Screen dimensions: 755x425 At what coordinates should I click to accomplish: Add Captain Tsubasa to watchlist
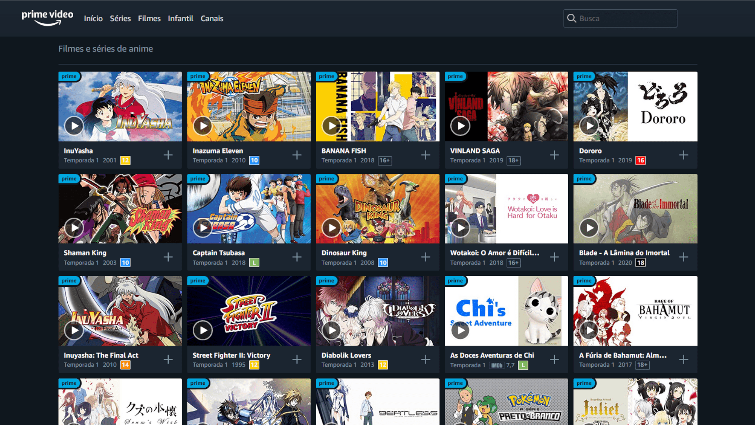pyautogui.click(x=297, y=257)
